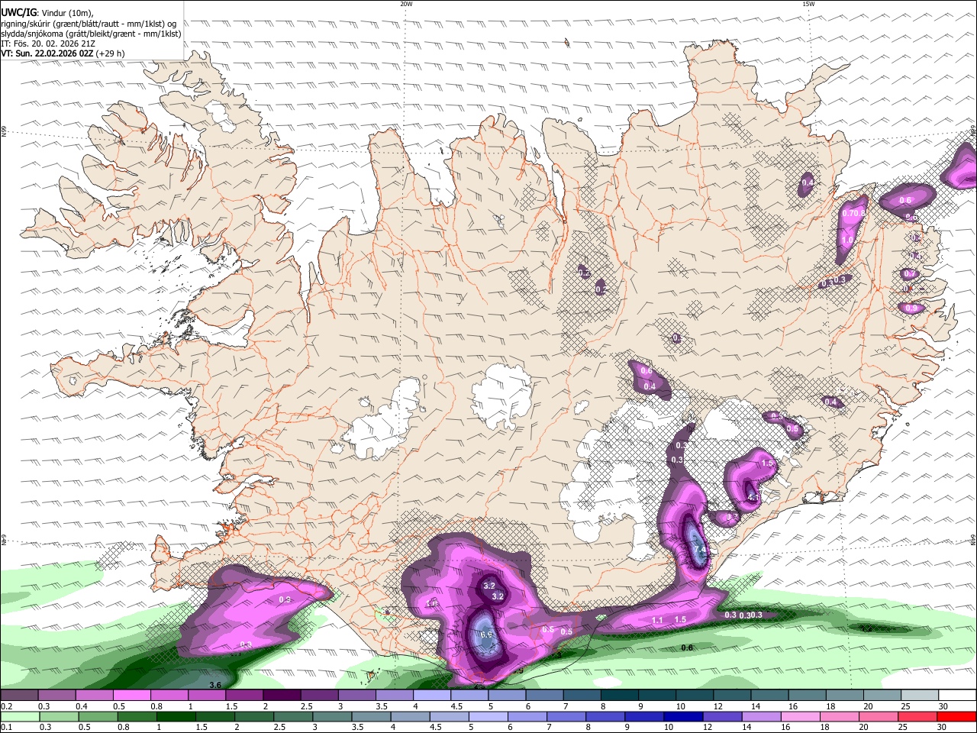Image resolution: width=977 pixels, height=733 pixels.
Task: Pick top-row swatch between 9 and 10
Action: point(656,696)
